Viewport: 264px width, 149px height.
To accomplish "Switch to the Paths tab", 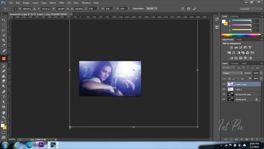I will [x=244, y=63].
